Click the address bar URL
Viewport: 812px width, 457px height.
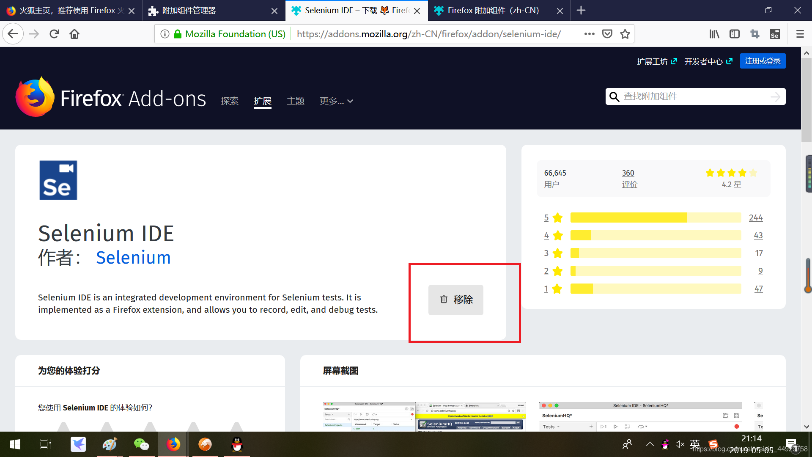pos(429,34)
